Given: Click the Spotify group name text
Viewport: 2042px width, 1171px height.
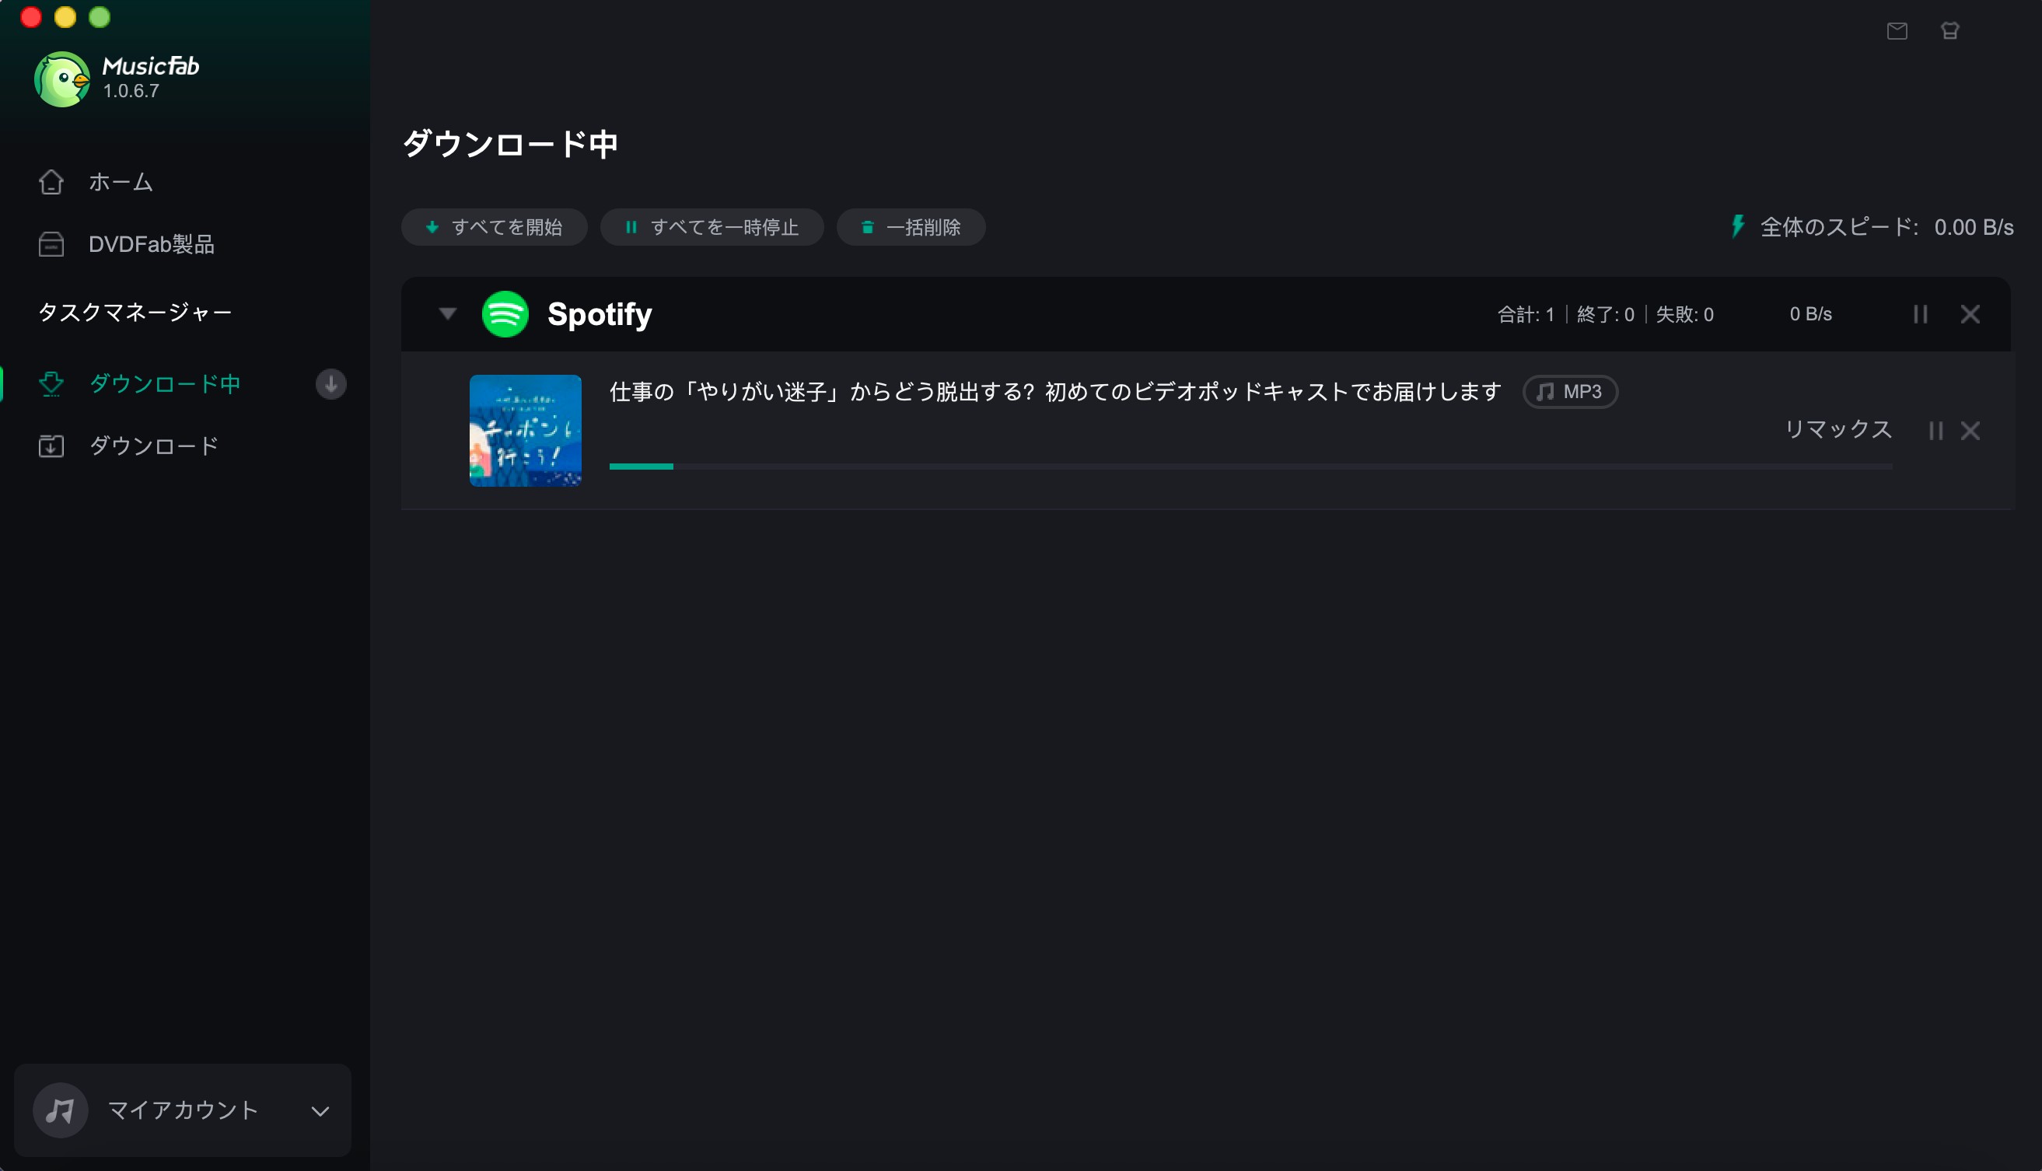Looking at the screenshot, I should [600, 314].
